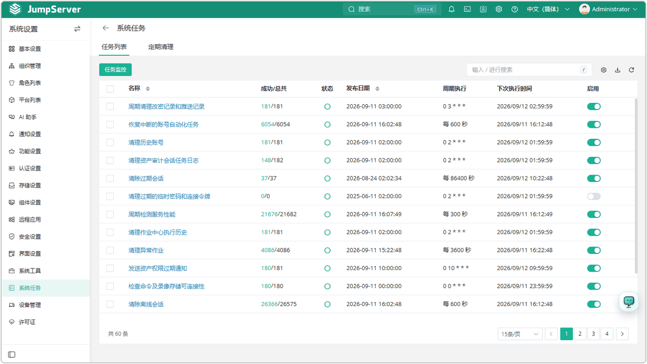Disable the 清除离线会话 task toggle
Screen dimensions: 647x364
(594, 304)
